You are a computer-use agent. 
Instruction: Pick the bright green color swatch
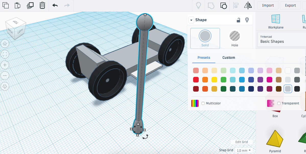[x=223, y=80]
